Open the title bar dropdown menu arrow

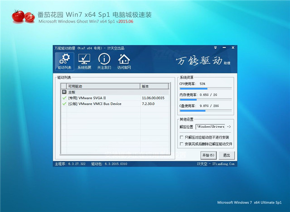(216, 48)
